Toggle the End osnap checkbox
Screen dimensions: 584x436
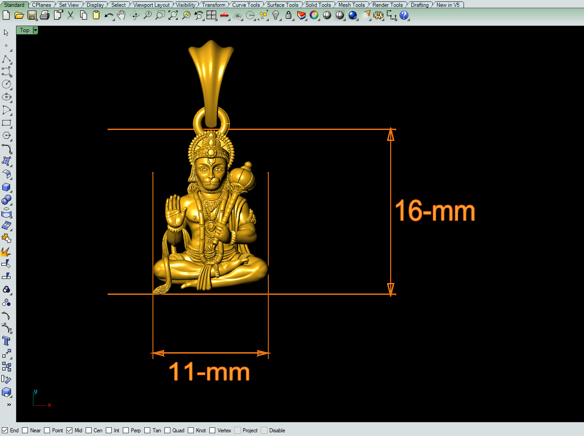5,431
